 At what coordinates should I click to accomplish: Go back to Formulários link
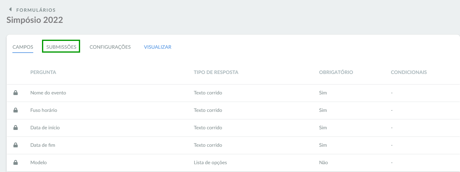(x=36, y=10)
